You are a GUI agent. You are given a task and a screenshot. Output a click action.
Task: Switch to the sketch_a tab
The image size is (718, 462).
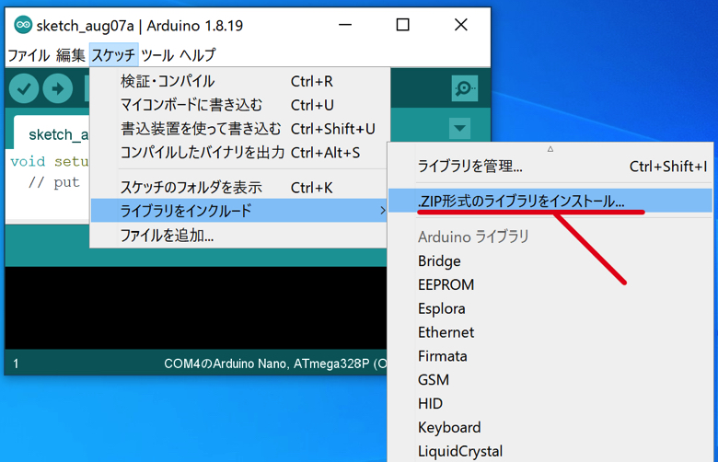52,133
